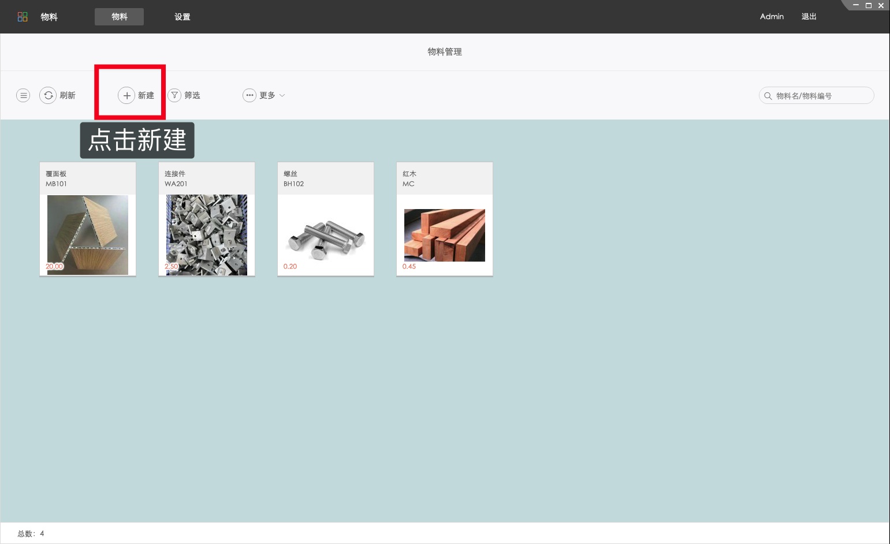Viewport: 890px width, 544px height.
Task: Open the 连接件 WA201 material image
Action: pos(207,234)
